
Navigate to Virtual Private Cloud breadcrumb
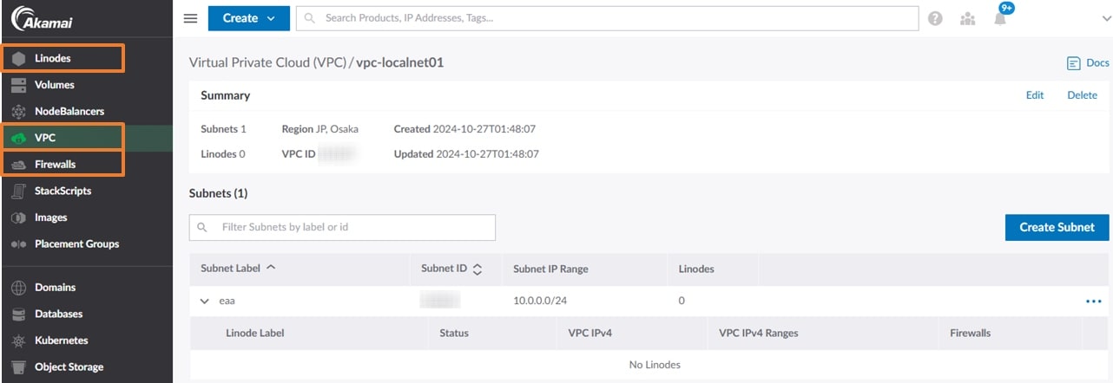click(x=267, y=63)
